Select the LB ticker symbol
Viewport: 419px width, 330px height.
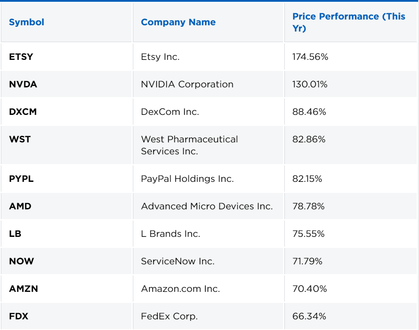(x=15, y=234)
